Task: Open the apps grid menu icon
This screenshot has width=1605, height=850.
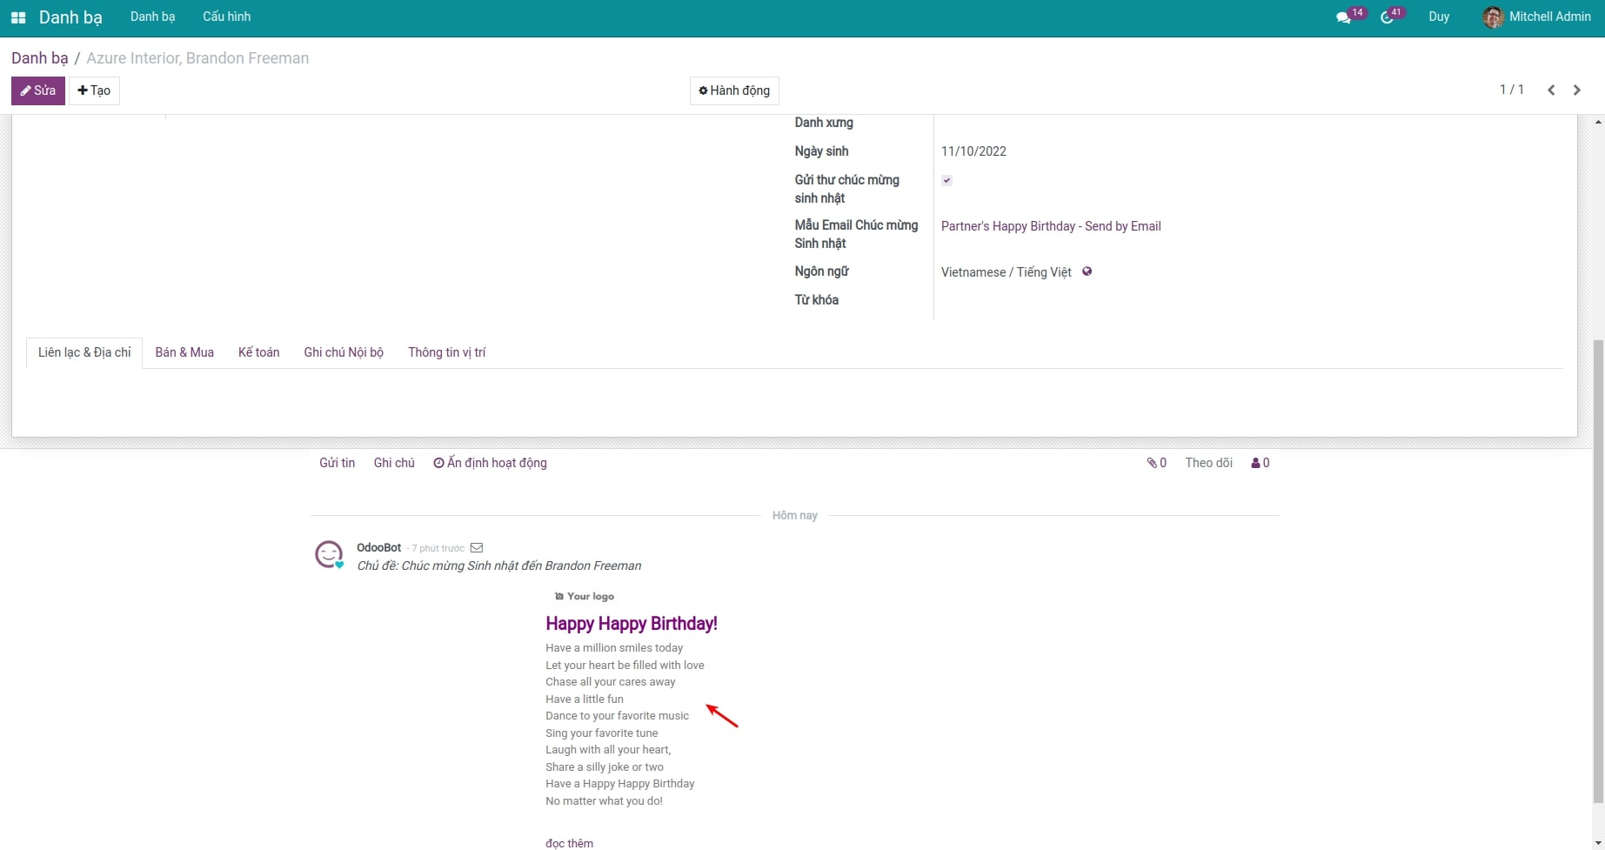Action: 17,17
